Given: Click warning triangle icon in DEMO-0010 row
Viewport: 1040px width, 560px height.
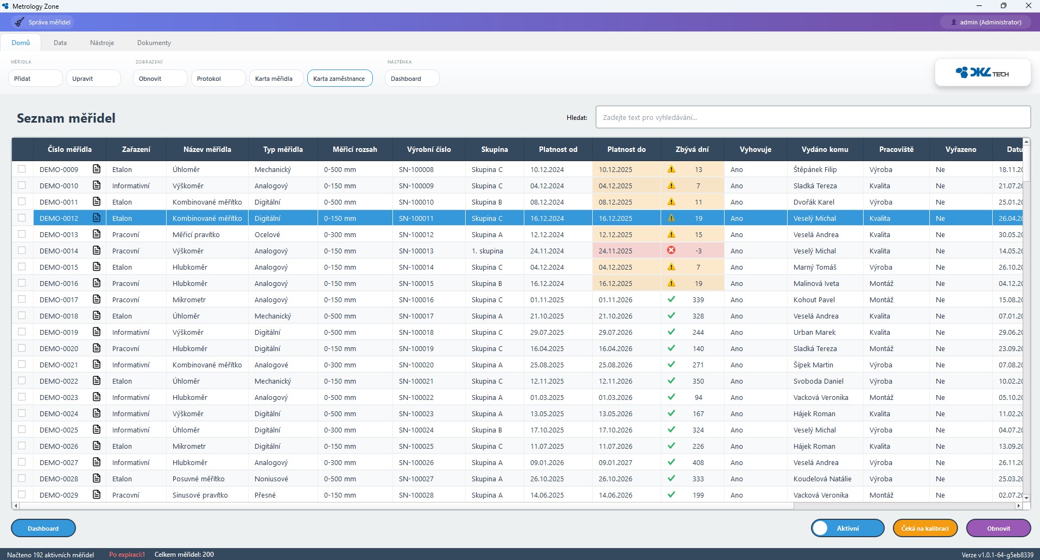Looking at the screenshot, I should [x=671, y=186].
